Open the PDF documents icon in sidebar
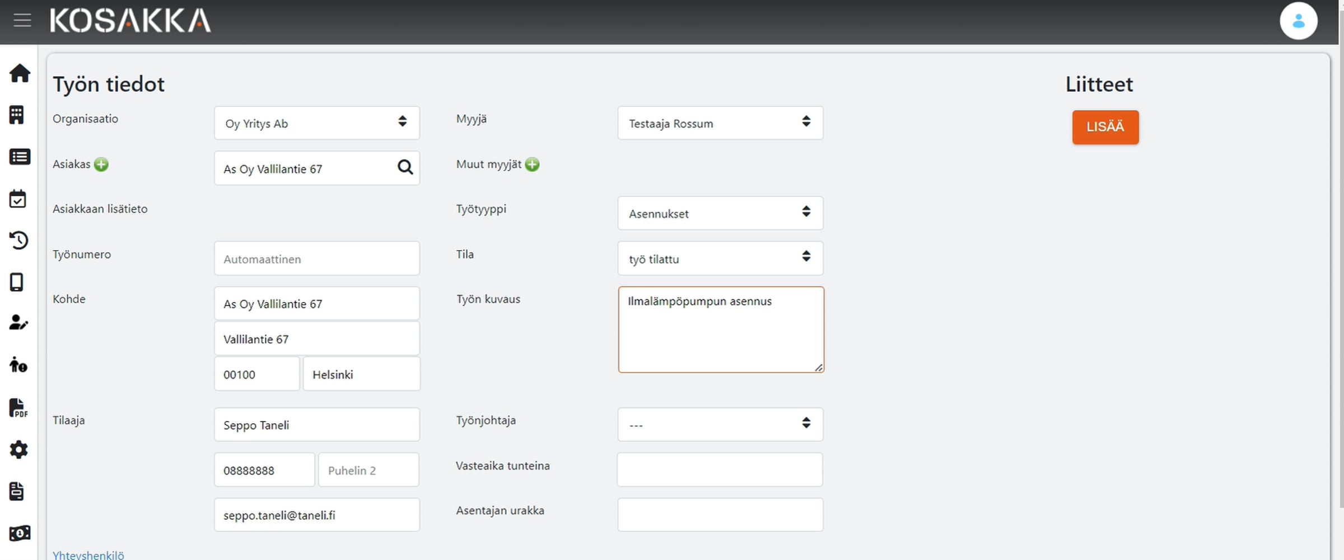1344x560 pixels. pyautogui.click(x=18, y=408)
